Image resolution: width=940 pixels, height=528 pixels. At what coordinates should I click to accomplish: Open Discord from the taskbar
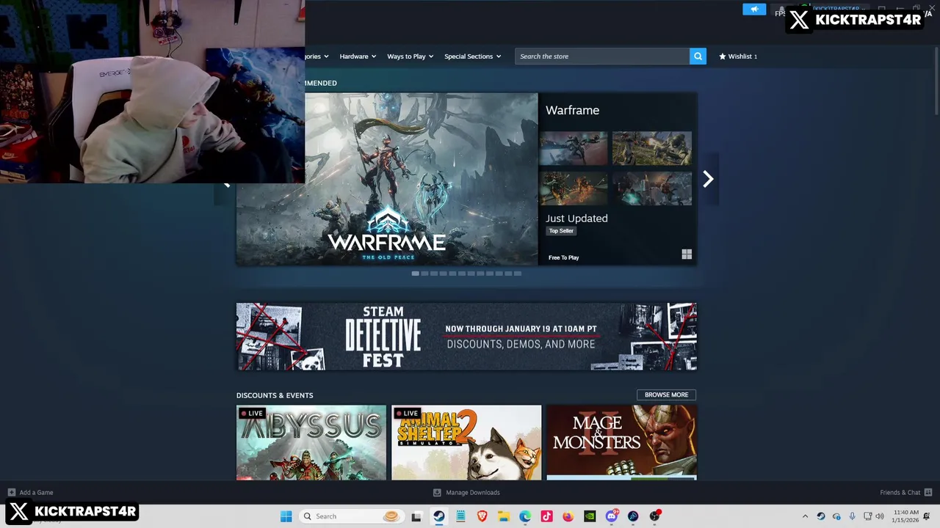[x=612, y=516]
